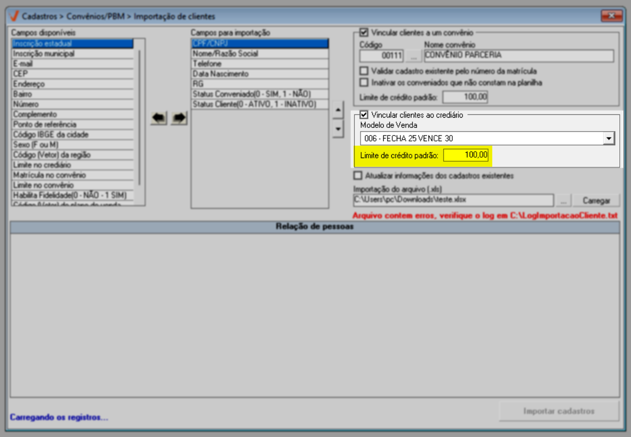Click the Relação de pessoas header
This screenshot has height=437, width=631.
pos(315,227)
